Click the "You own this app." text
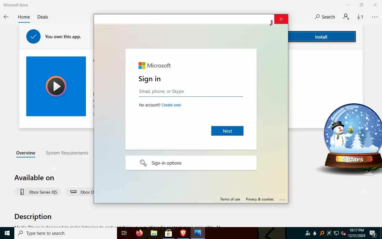The height and width of the screenshot is (239, 382). [x=63, y=36]
